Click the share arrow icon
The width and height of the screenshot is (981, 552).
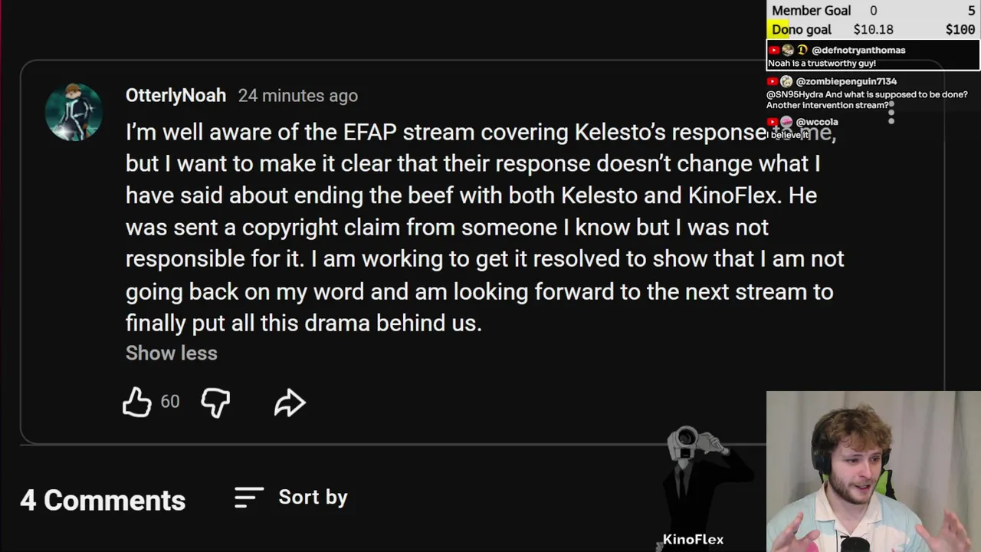290,402
